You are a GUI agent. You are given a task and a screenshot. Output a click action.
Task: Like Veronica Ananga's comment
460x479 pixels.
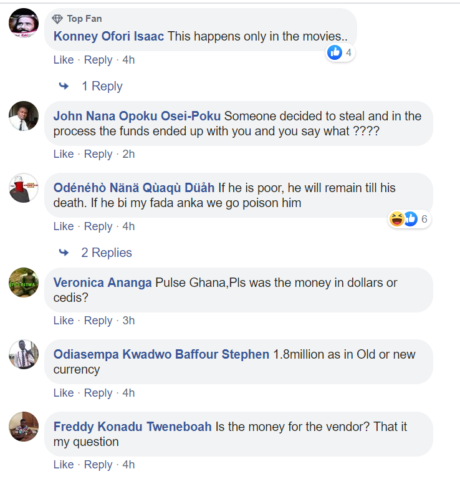click(x=64, y=321)
